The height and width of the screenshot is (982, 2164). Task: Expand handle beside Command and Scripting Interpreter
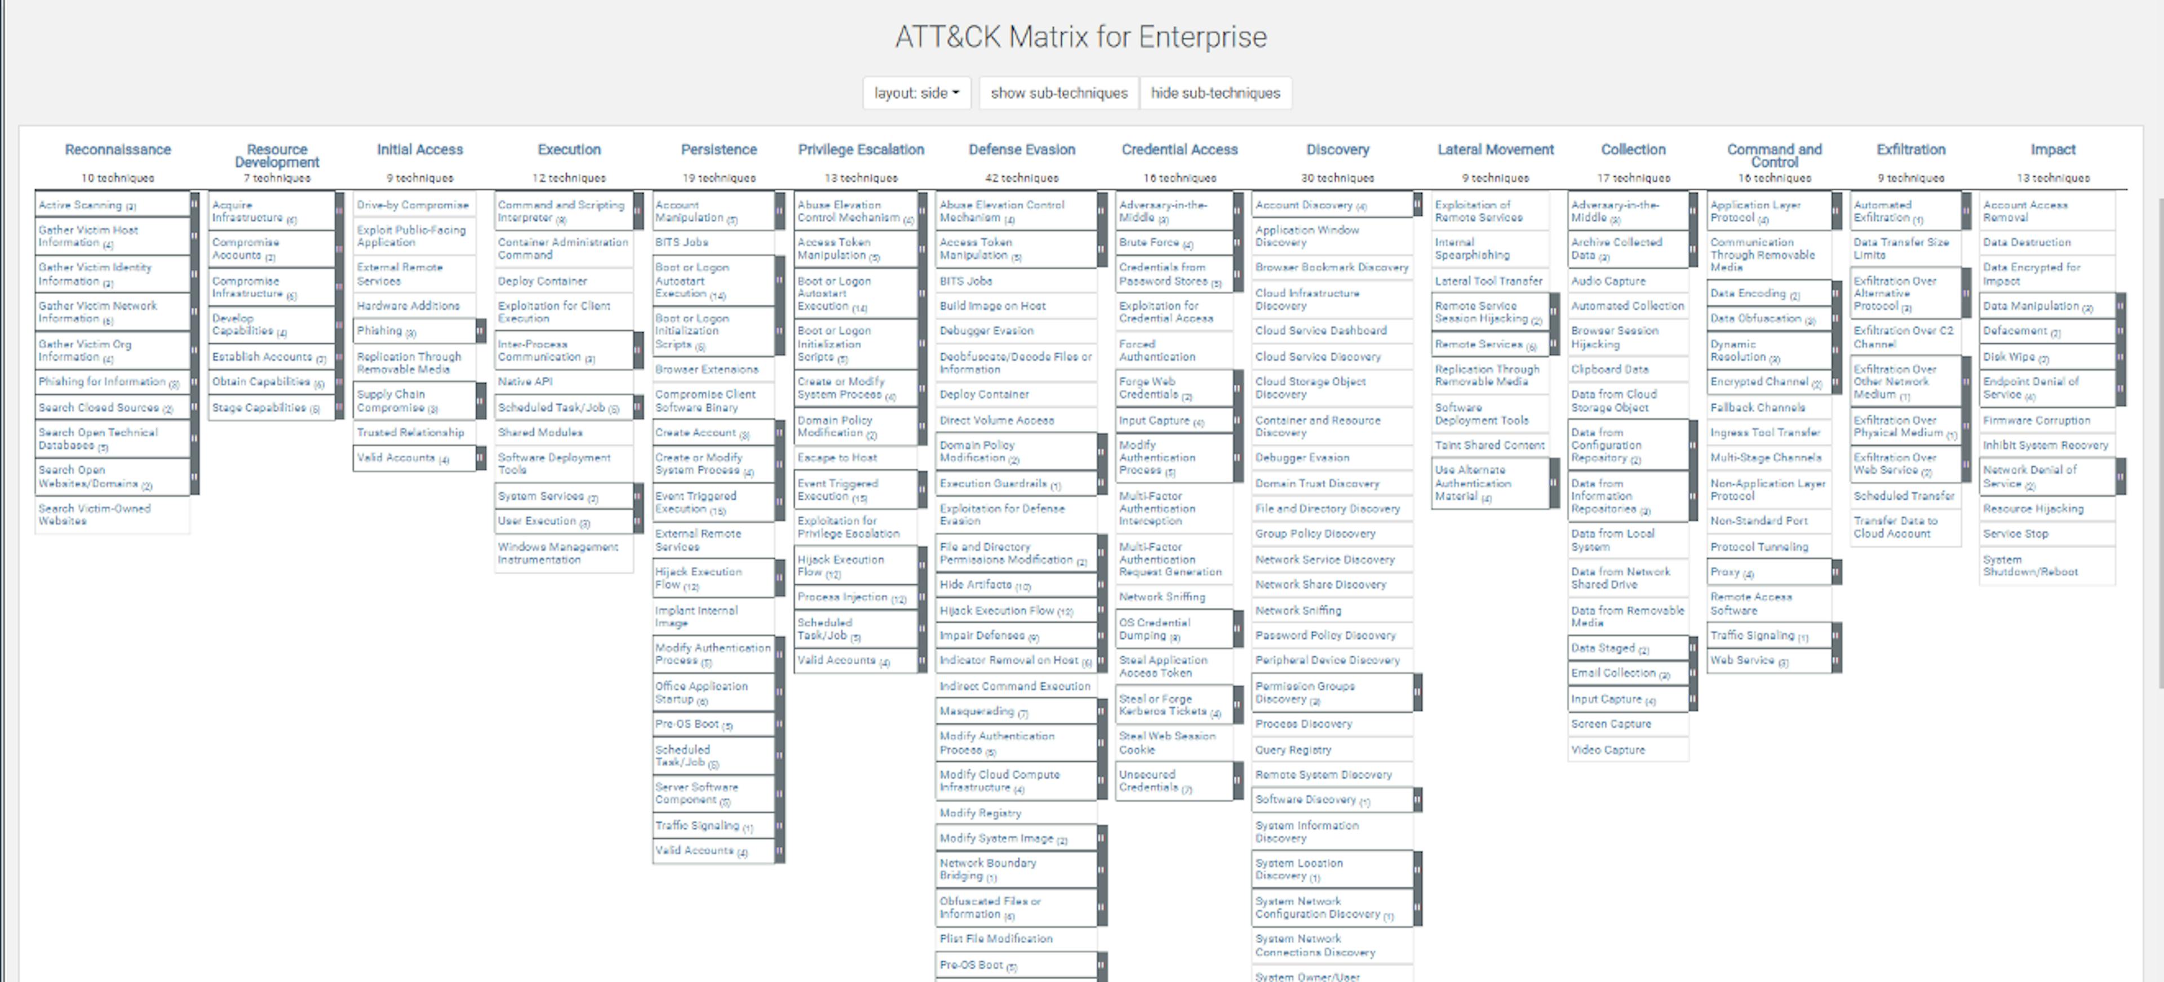[638, 211]
